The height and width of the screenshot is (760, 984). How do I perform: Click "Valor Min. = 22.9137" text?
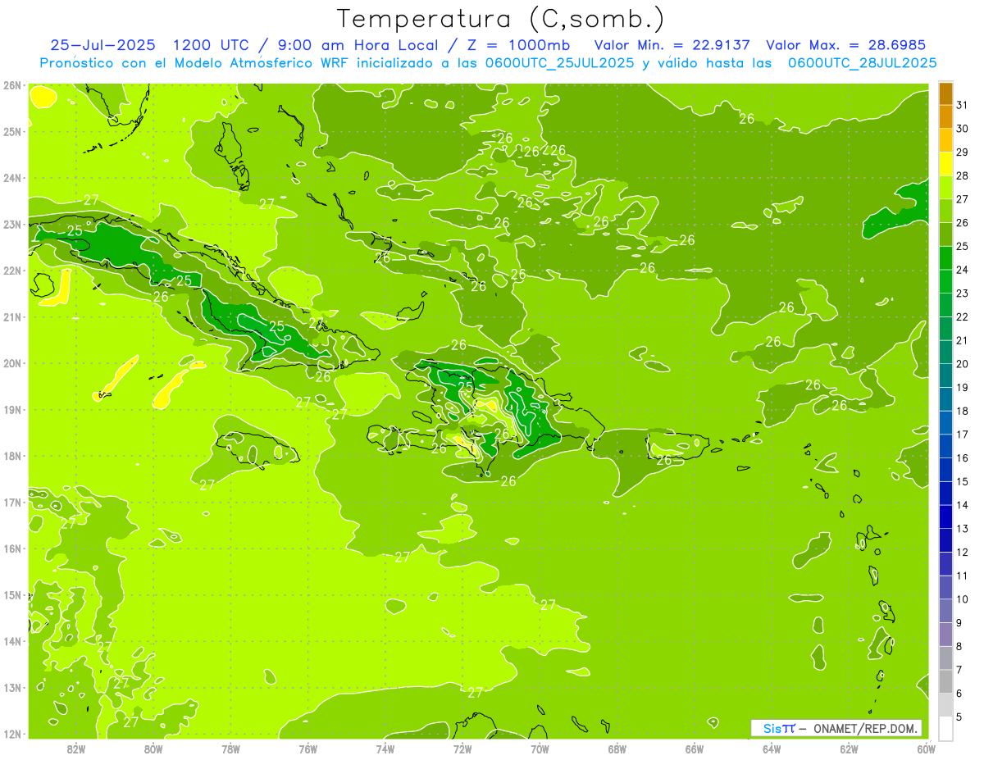click(x=672, y=45)
